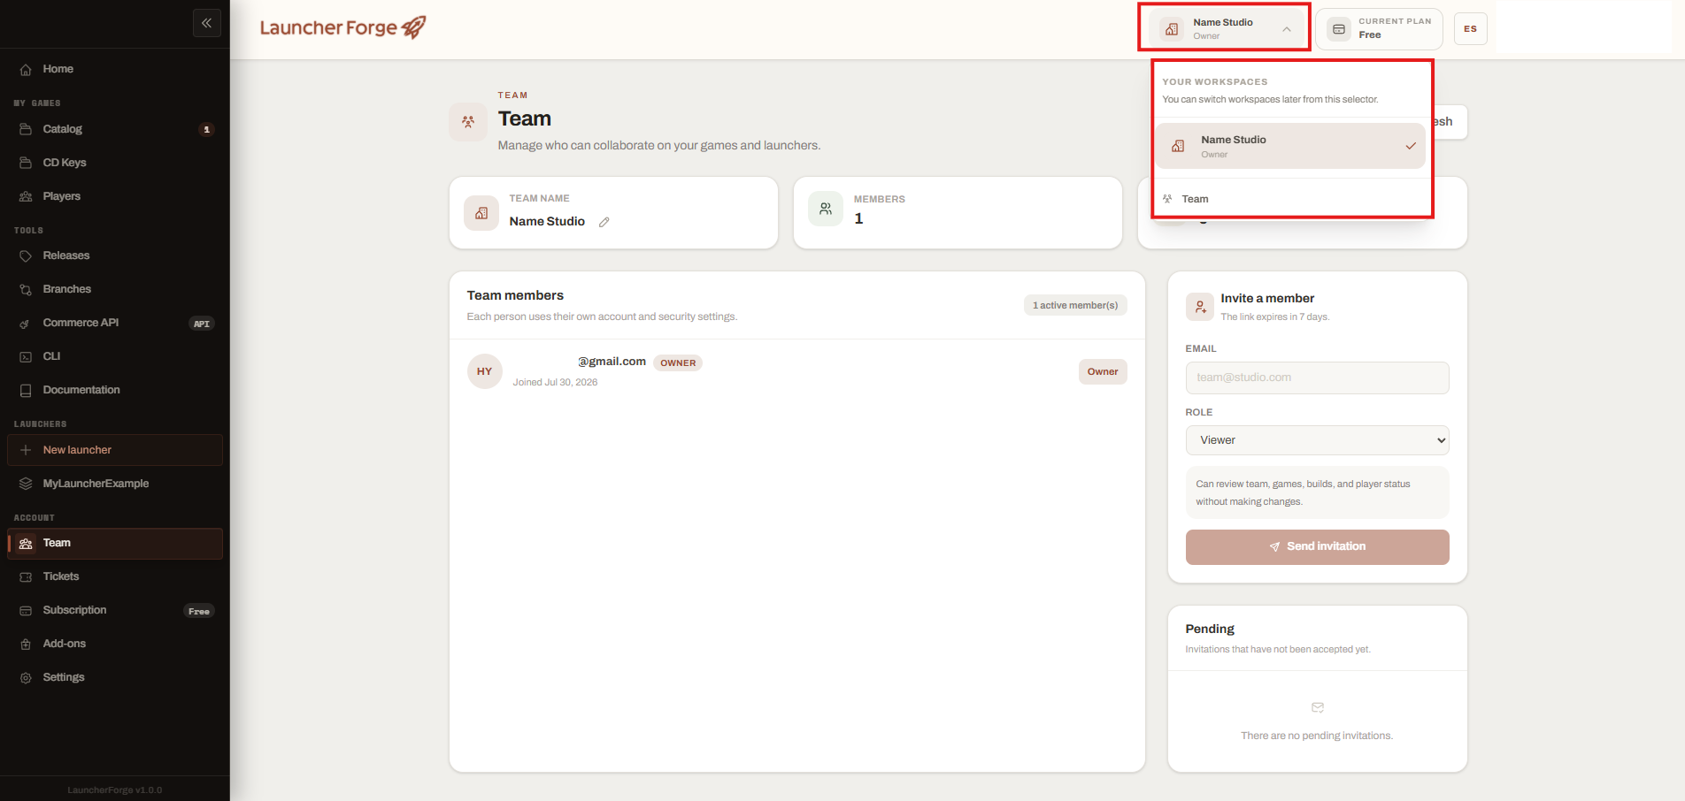Click the Releases tag icon

tap(26, 256)
